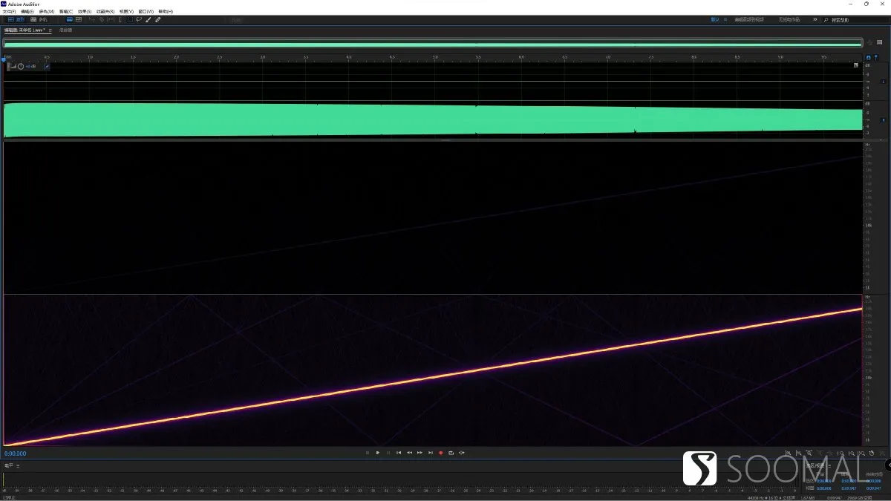
Task: Open the 剪辑(C) menu
Action: pos(66,12)
